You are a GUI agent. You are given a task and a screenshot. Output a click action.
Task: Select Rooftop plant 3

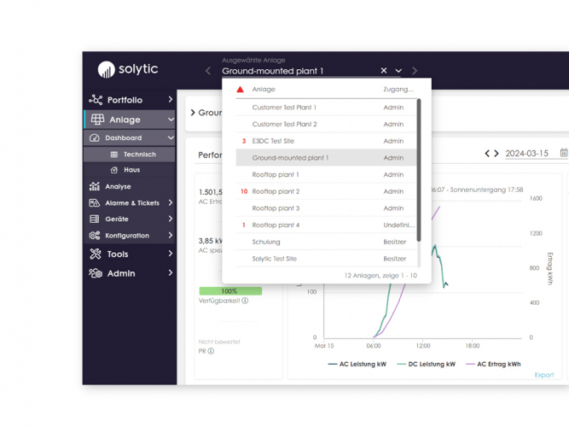tap(326, 208)
